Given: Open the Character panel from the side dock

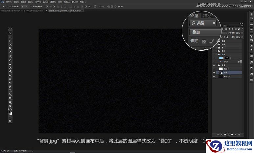Looking at the screenshot, I should (x=251, y=46).
